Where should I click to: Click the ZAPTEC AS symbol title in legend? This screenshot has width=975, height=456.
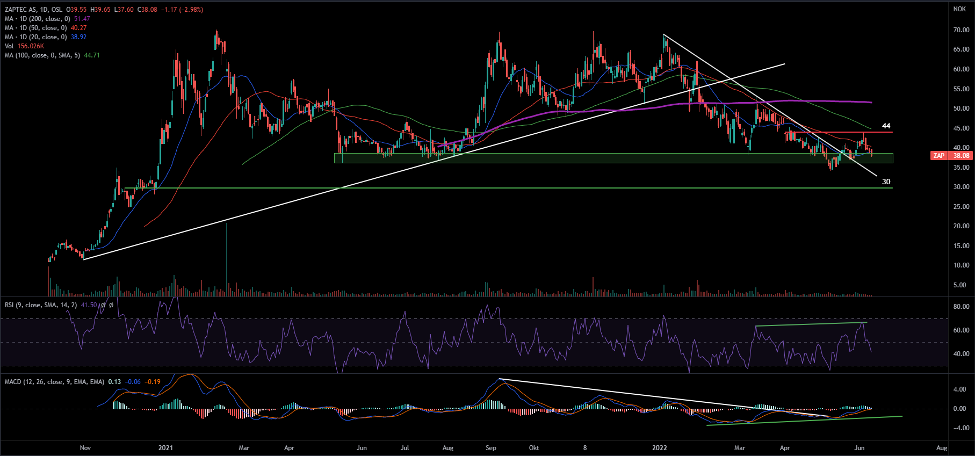[x=23, y=10]
